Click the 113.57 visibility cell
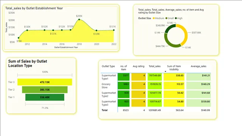242x136 pixels. tap(174, 86)
